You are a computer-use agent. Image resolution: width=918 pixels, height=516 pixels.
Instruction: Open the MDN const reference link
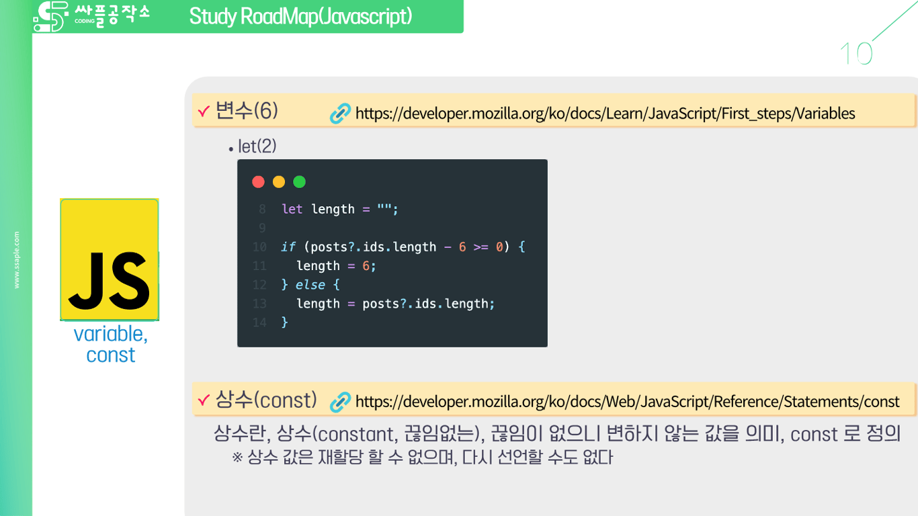point(625,401)
